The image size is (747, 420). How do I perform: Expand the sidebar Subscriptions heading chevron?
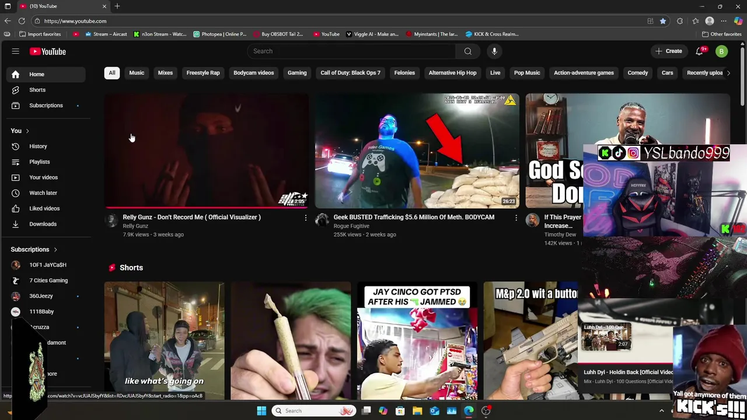55,250
